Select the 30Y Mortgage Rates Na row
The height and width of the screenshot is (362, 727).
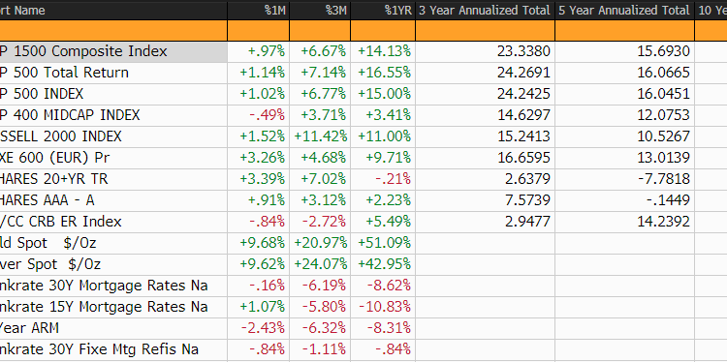click(x=113, y=286)
